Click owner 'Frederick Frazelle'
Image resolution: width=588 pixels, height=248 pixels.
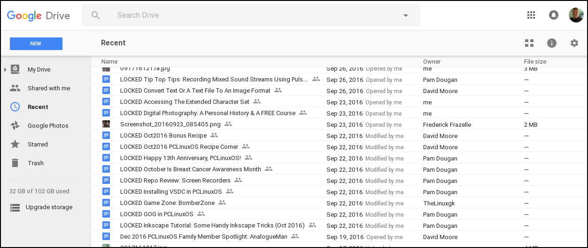[x=447, y=125]
